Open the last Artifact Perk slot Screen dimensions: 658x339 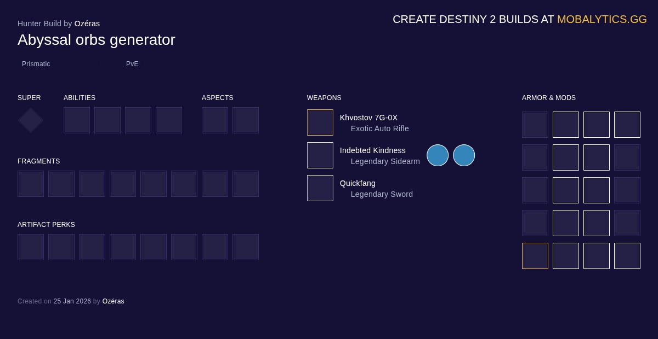[246, 247]
